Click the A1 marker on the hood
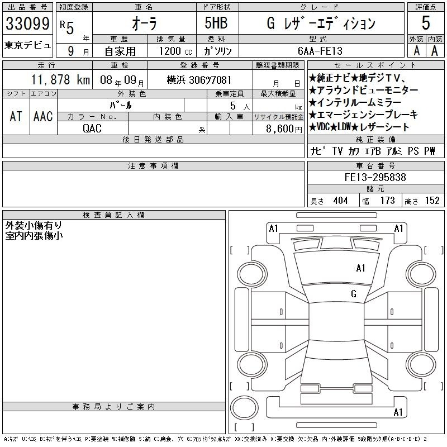447x447 pixels. point(360,268)
